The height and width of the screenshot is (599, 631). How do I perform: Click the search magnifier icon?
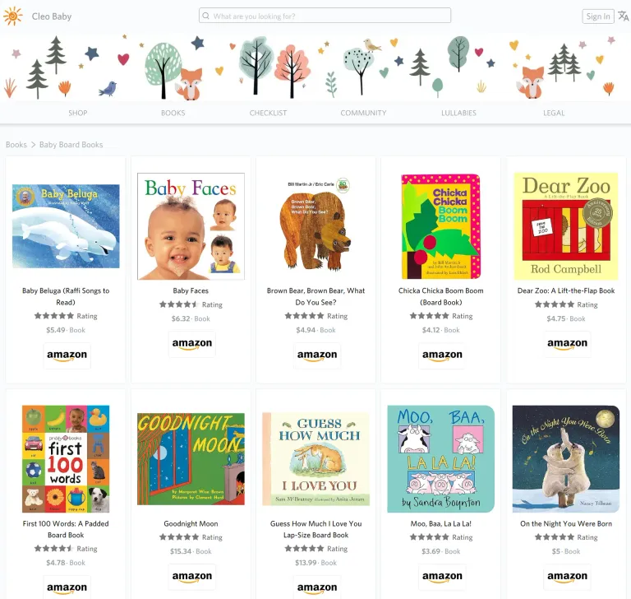click(205, 16)
